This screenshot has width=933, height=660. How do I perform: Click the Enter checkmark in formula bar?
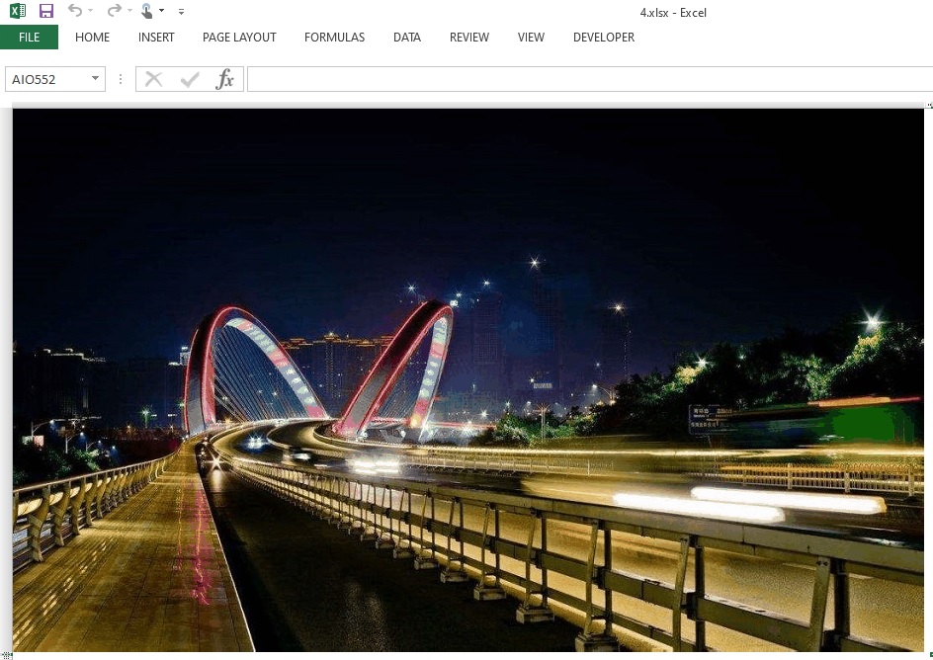coord(190,80)
